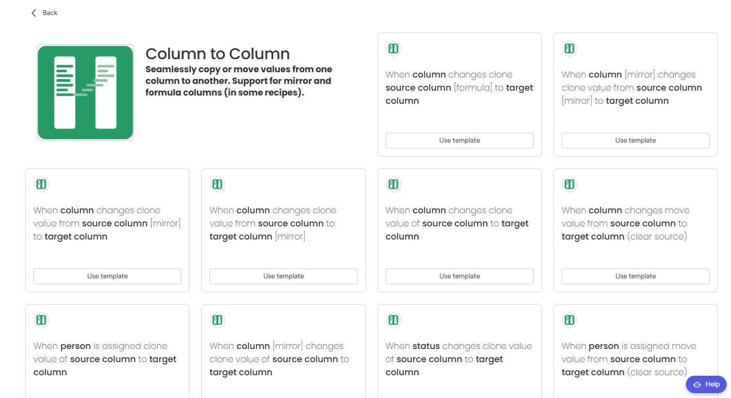
Task: Click icon on source column [mirror] to target card
Action: [x=41, y=184]
